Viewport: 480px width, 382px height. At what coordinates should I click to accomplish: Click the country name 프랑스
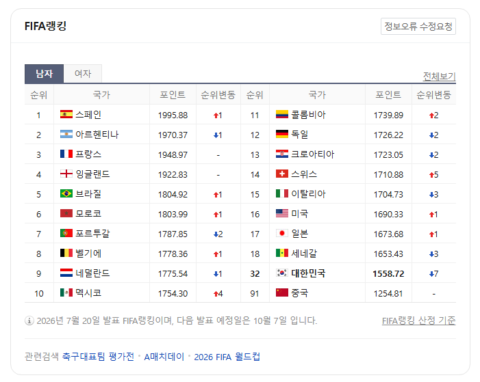pyautogui.click(x=88, y=154)
